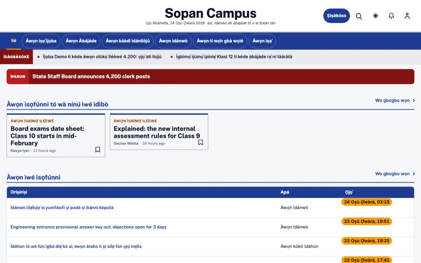The image size is (421, 263).
Task: Open Explained: new internal assessment rules headline
Action: pyautogui.click(x=157, y=132)
